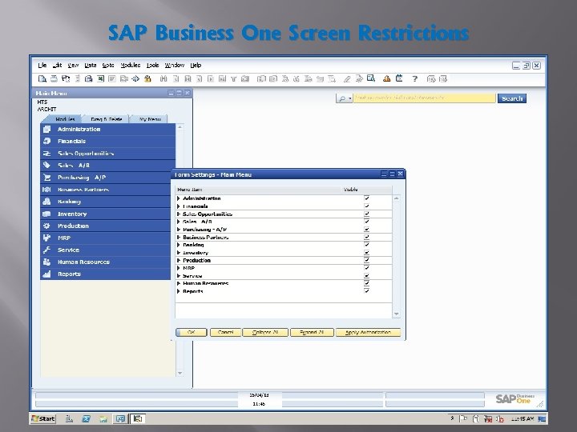Click the Collapse All button
Image resolution: width=577 pixels, height=432 pixels.
[265, 332]
